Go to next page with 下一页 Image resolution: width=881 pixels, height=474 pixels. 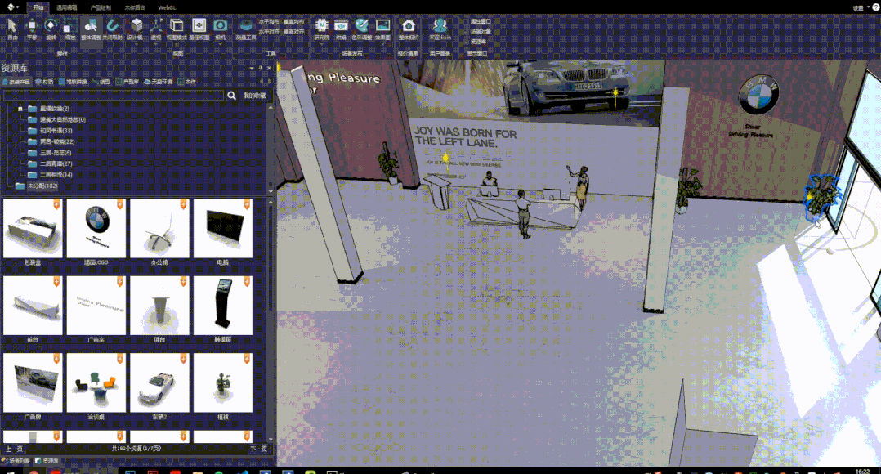[x=258, y=449]
